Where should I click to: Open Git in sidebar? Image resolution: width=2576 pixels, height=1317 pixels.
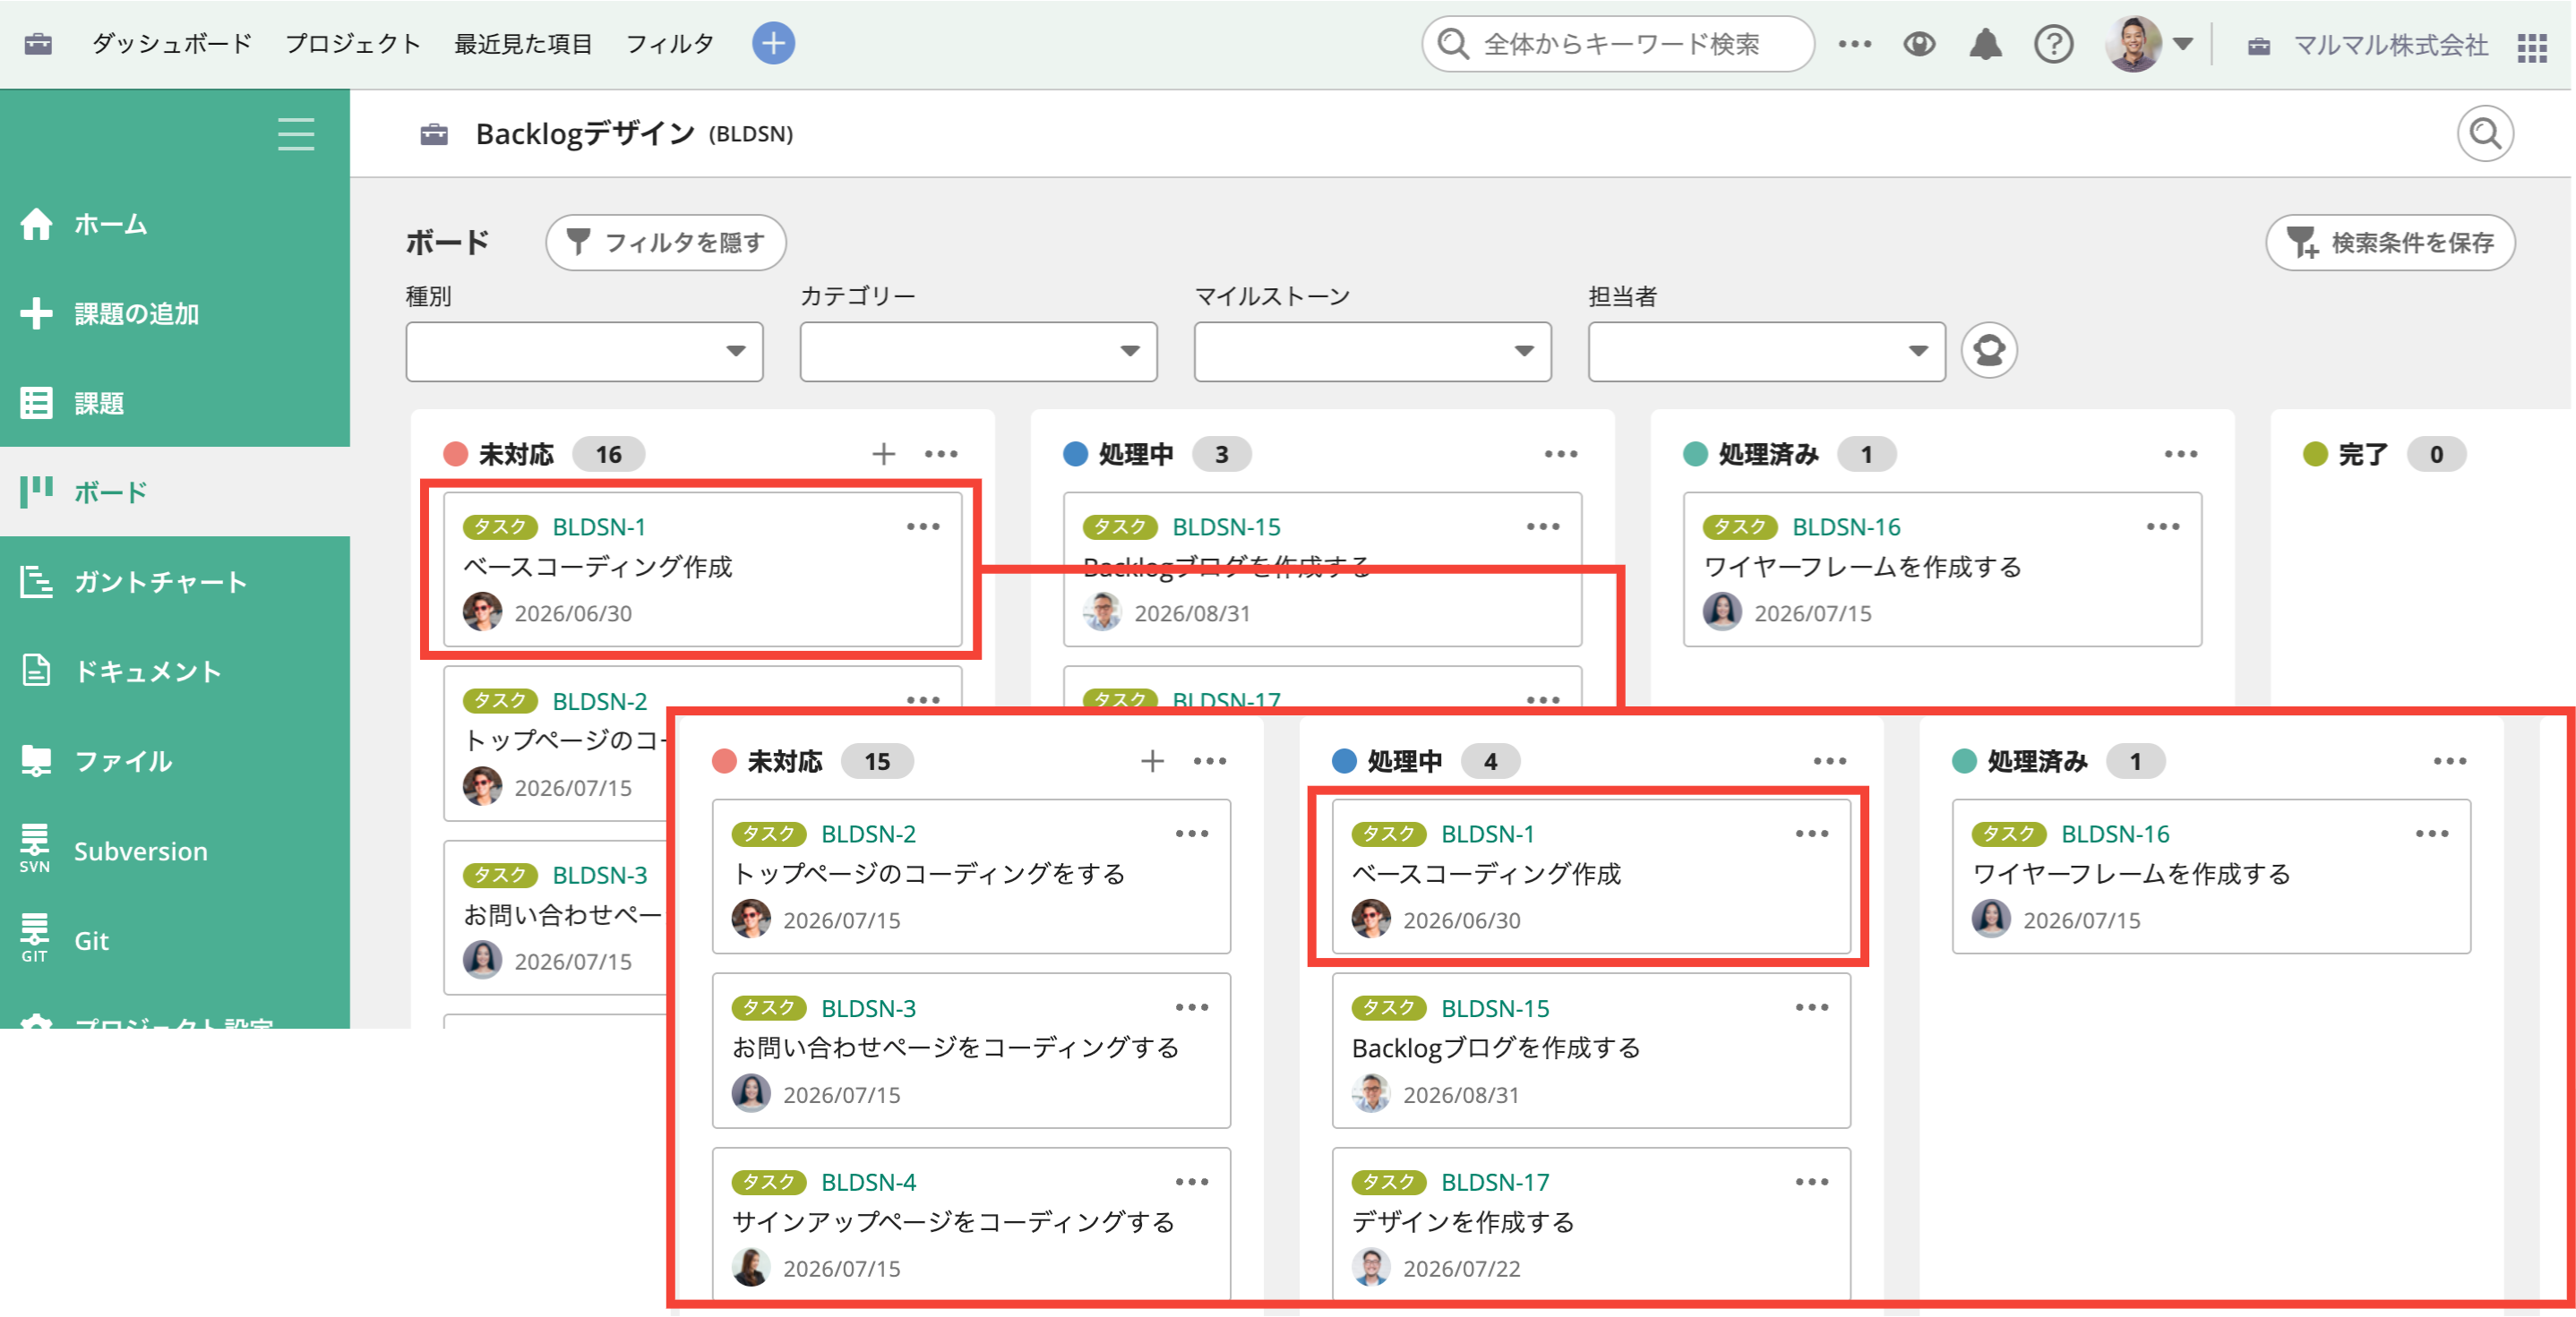tap(175, 940)
